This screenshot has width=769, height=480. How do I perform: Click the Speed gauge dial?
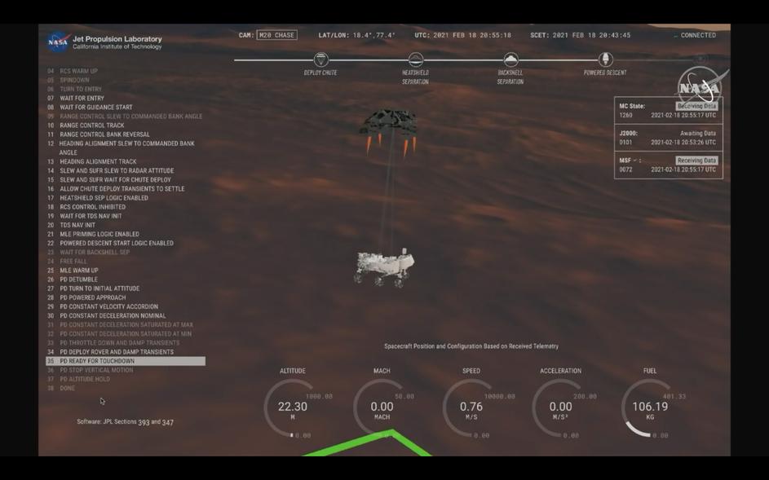471,407
